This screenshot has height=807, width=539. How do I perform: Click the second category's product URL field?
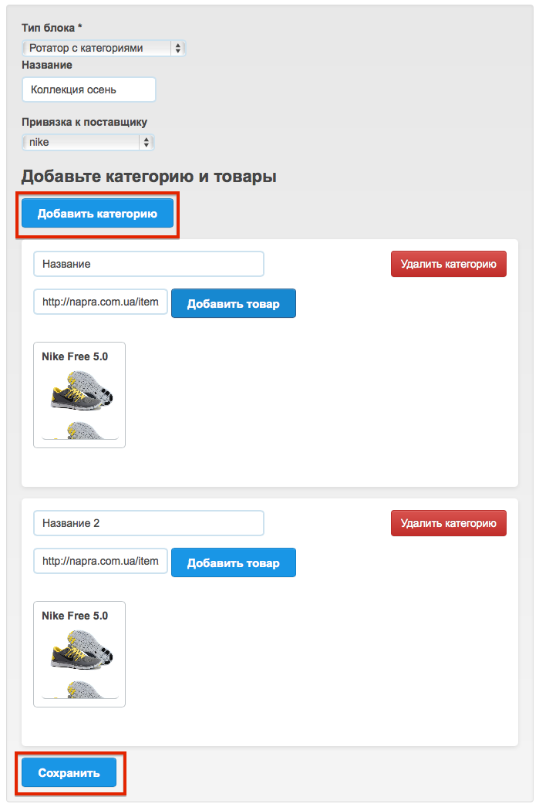tap(100, 561)
